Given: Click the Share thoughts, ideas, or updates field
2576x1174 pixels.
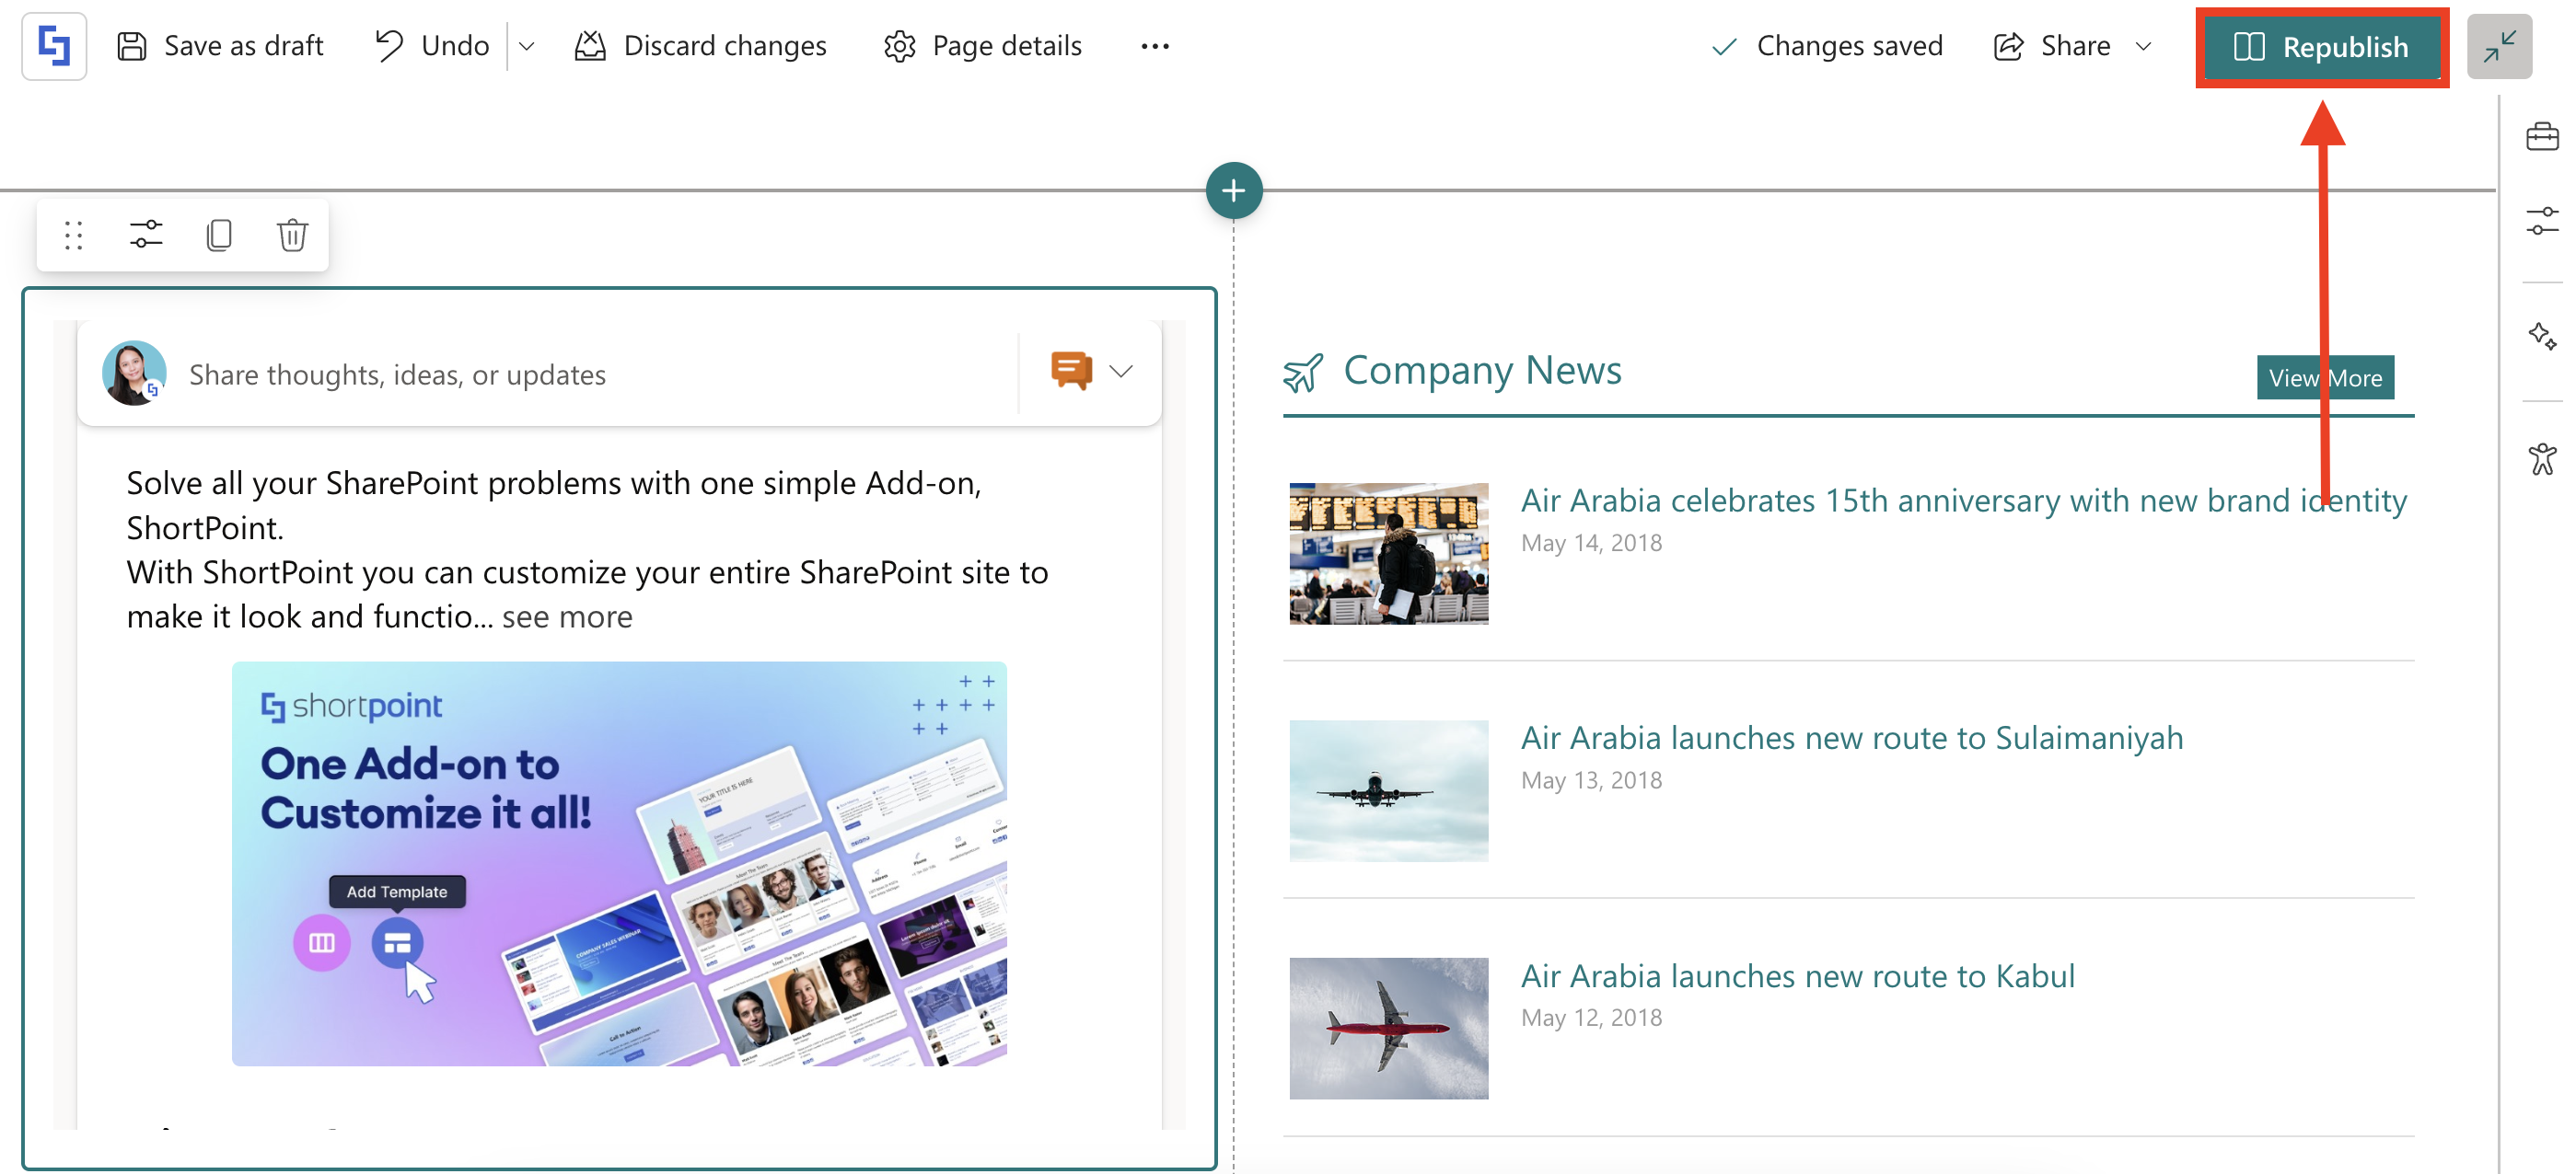Looking at the screenshot, I should pos(397,374).
